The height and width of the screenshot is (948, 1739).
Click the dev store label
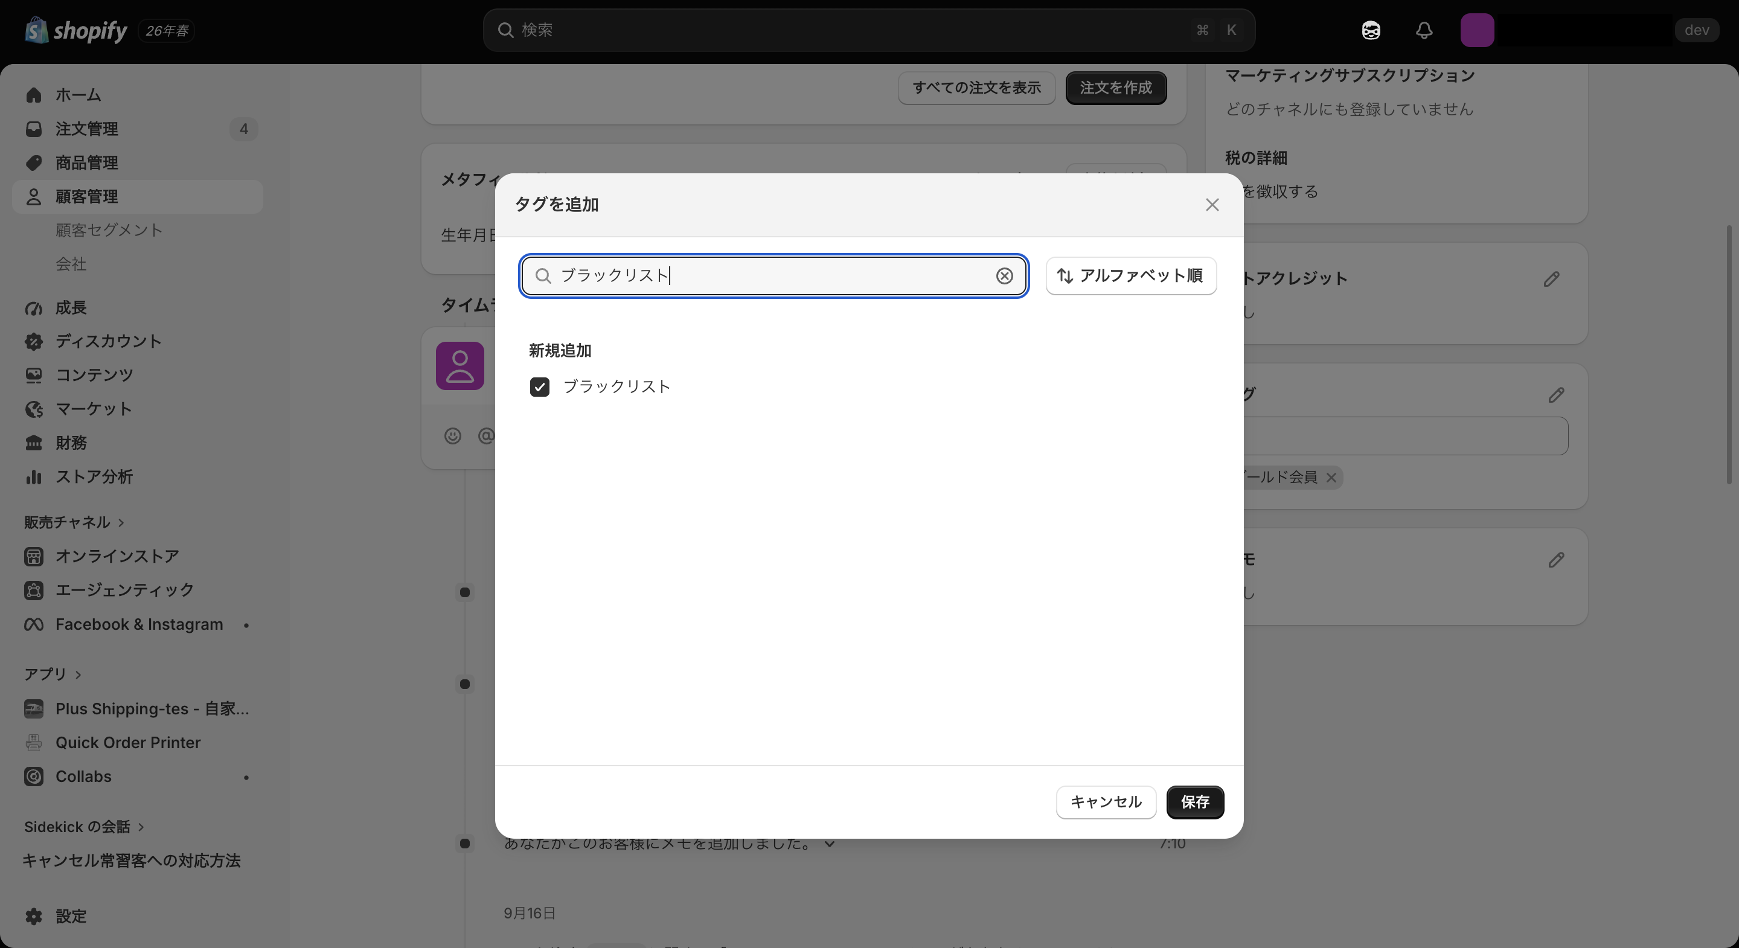1697,30
